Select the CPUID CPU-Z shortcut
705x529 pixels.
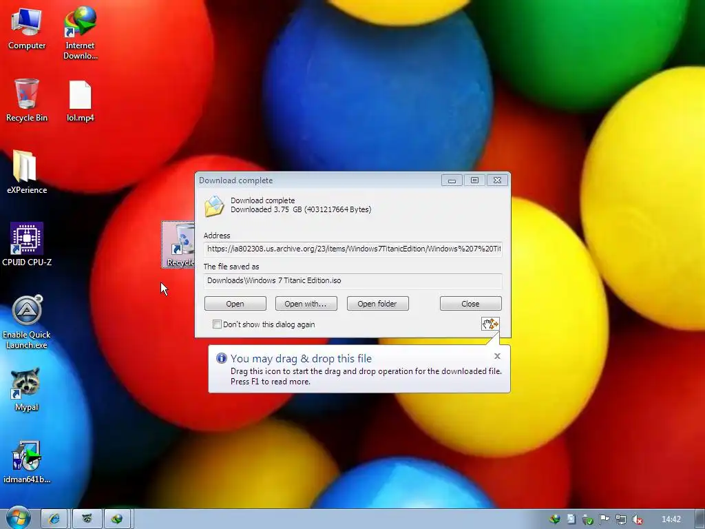[x=27, y=245]
